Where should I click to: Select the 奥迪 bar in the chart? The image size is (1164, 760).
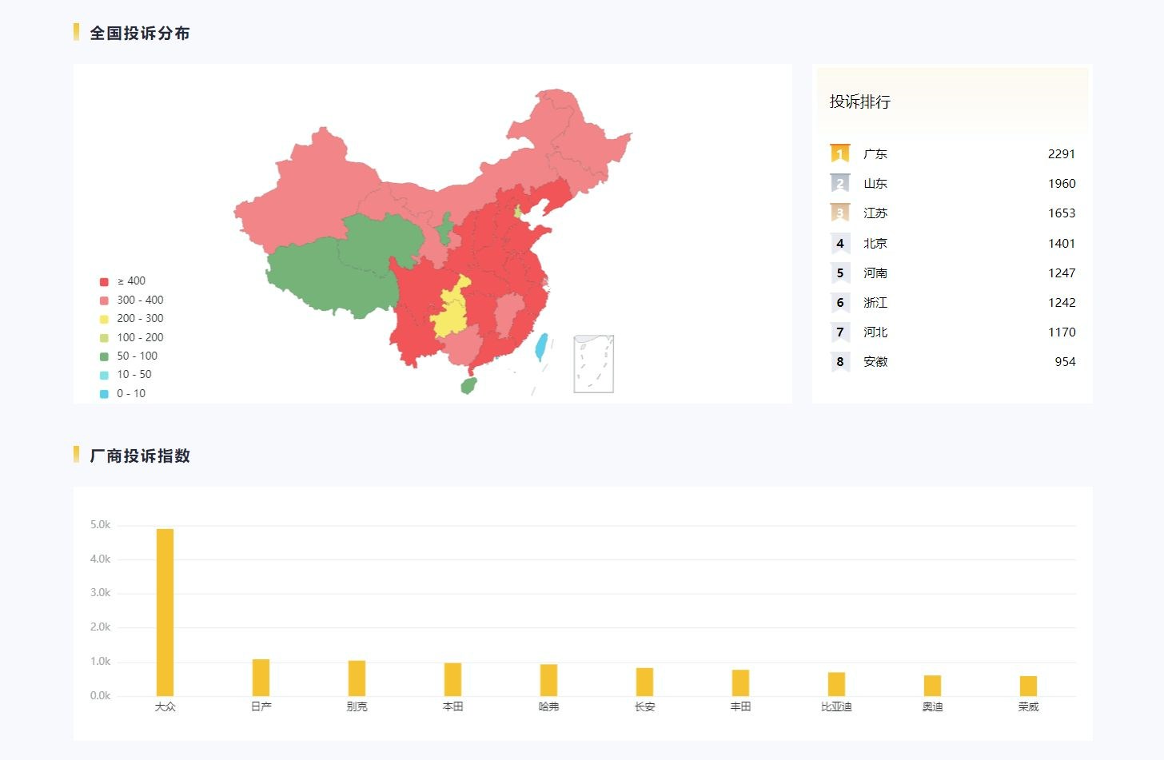point(932,686)
